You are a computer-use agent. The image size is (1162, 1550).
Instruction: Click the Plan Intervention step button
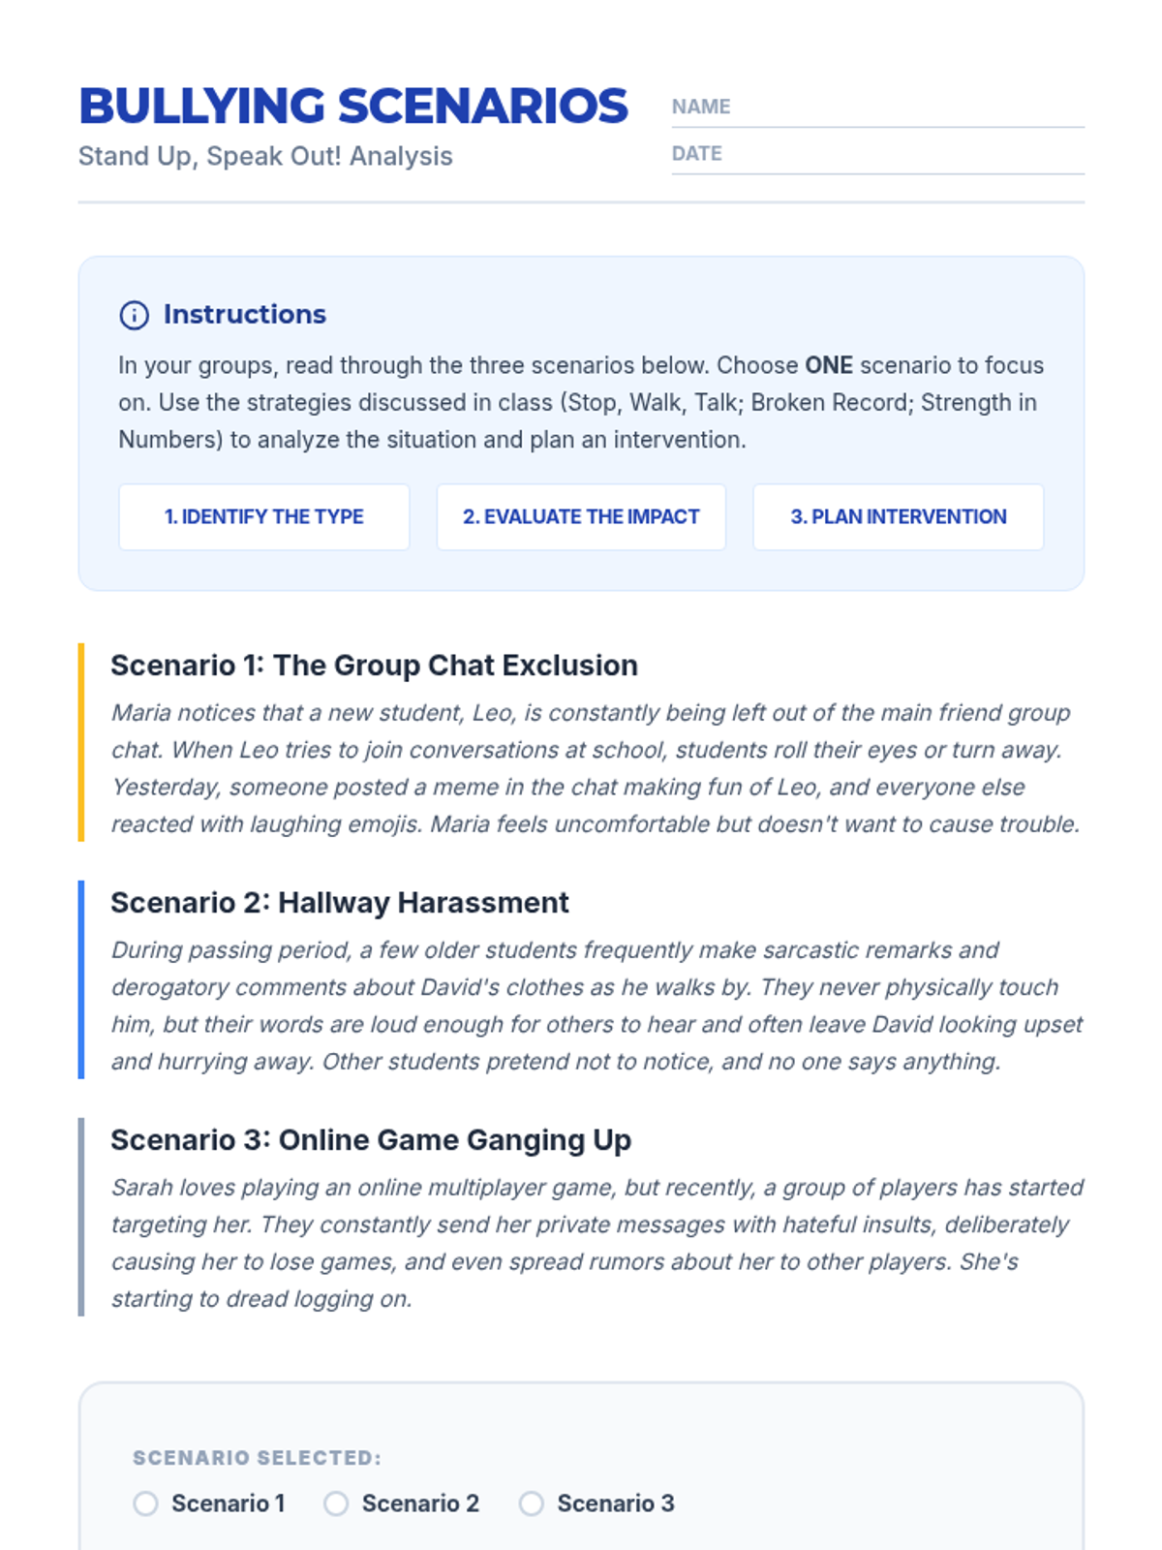pos(898,517)
